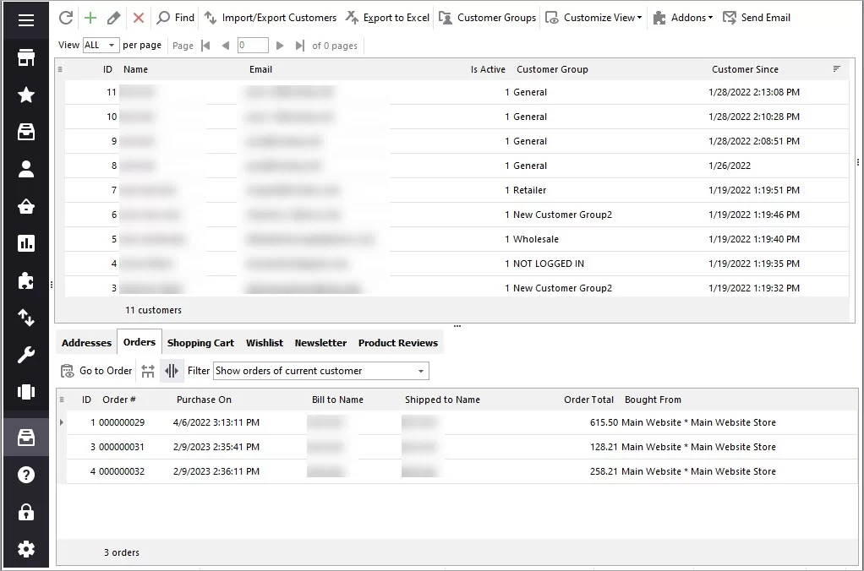Sort orders by Purchase On header
This screenshot has height=571, width=864.
coord(204,400)
